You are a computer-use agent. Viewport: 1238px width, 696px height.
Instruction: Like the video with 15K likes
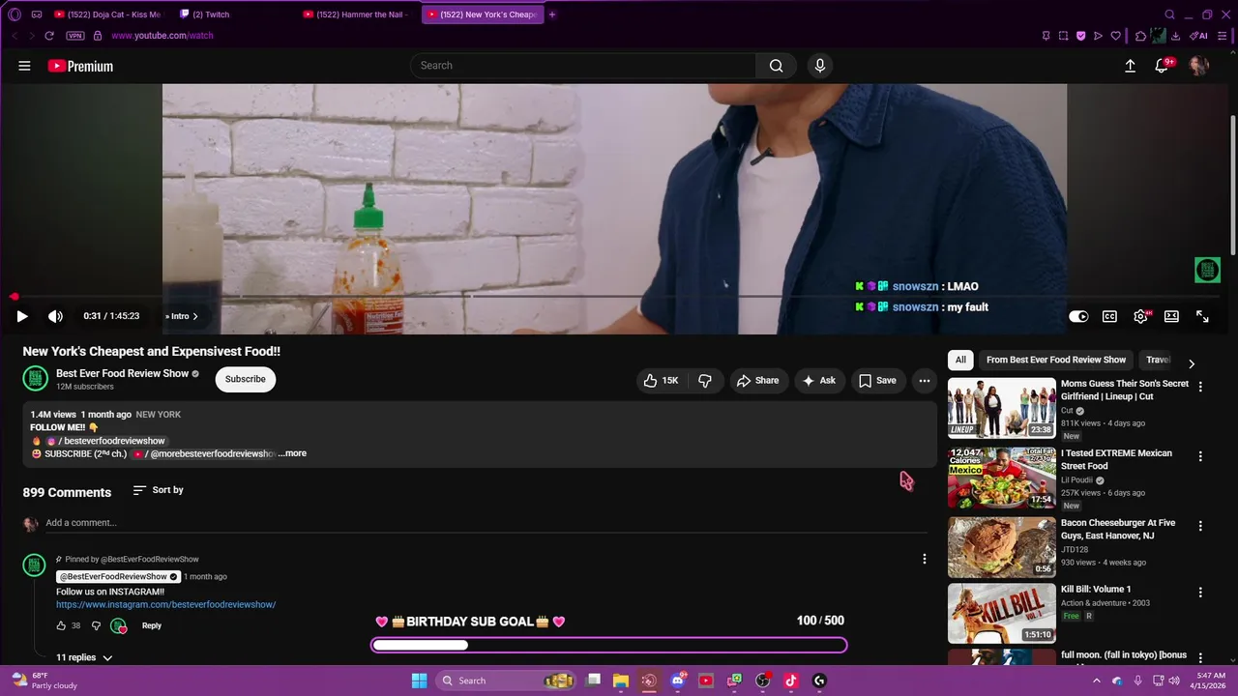click(661, 381)
